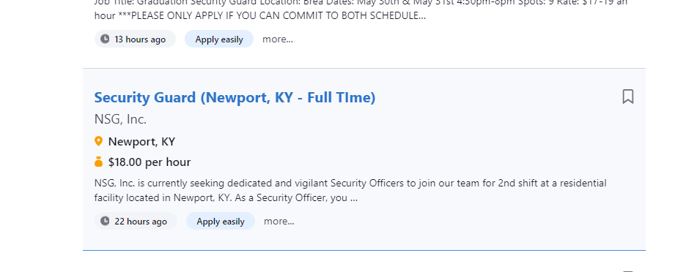Image resolution: width=675 pixels, height=272 pixels.
Task: Open the NSG, Inc. company name
Action: coord(120,119)
